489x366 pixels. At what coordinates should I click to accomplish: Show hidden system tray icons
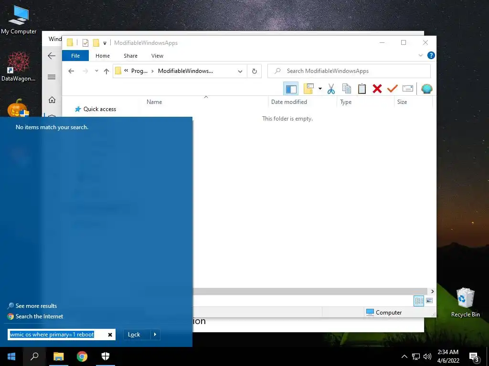(x=404, y=356)
